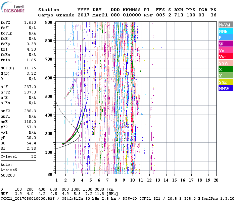
Task: Click the M(D) value 3.22
Action: click(x=31, y=74)
